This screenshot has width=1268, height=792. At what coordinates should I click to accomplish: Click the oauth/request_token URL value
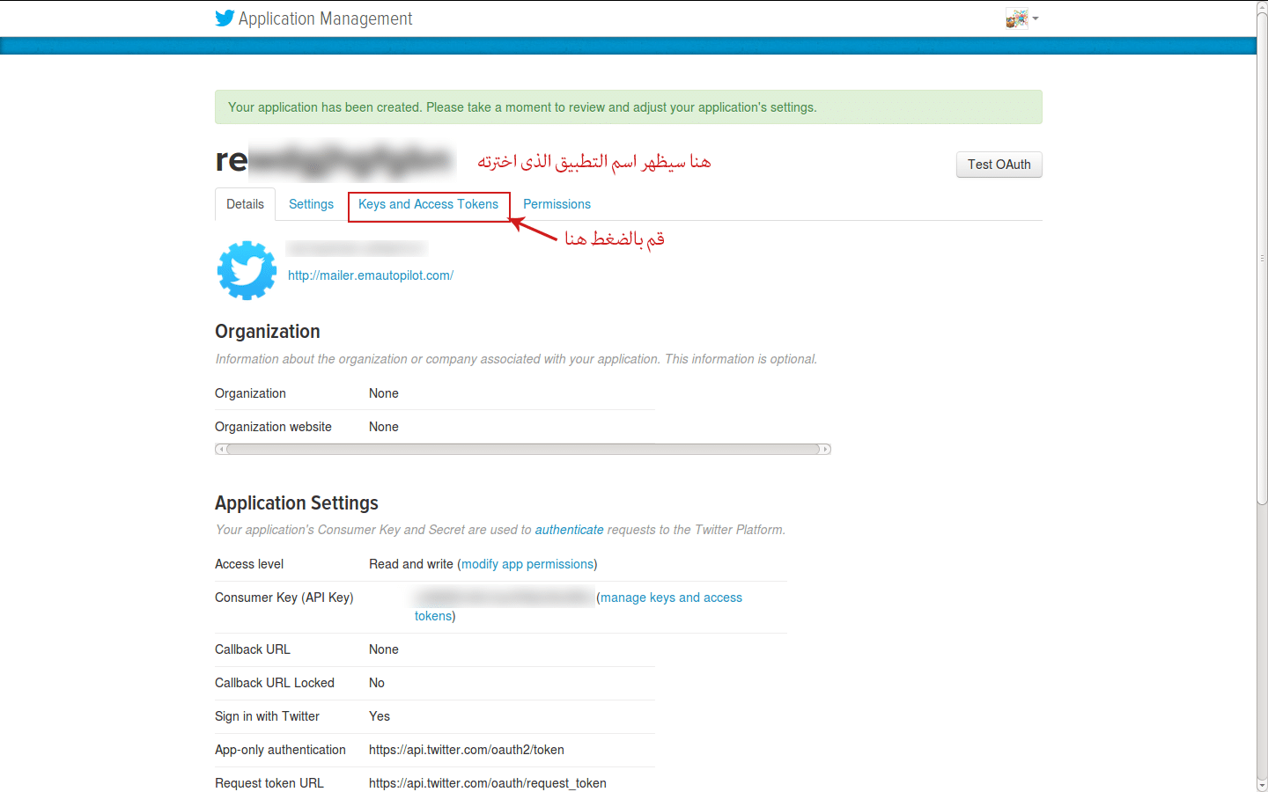(488, 783)
